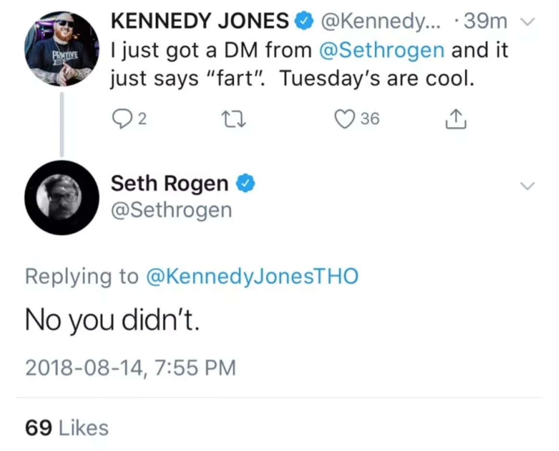Like the tweet with 36 likes
Viewport: 559px width, 451px height.
344,119
